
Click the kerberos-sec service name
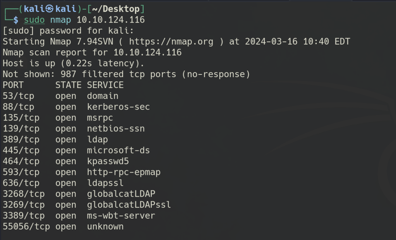coord(118,107)
